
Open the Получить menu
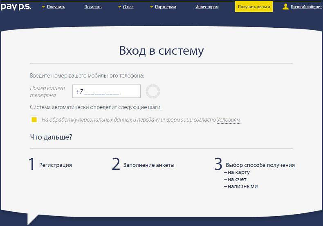tap(56, 7)
